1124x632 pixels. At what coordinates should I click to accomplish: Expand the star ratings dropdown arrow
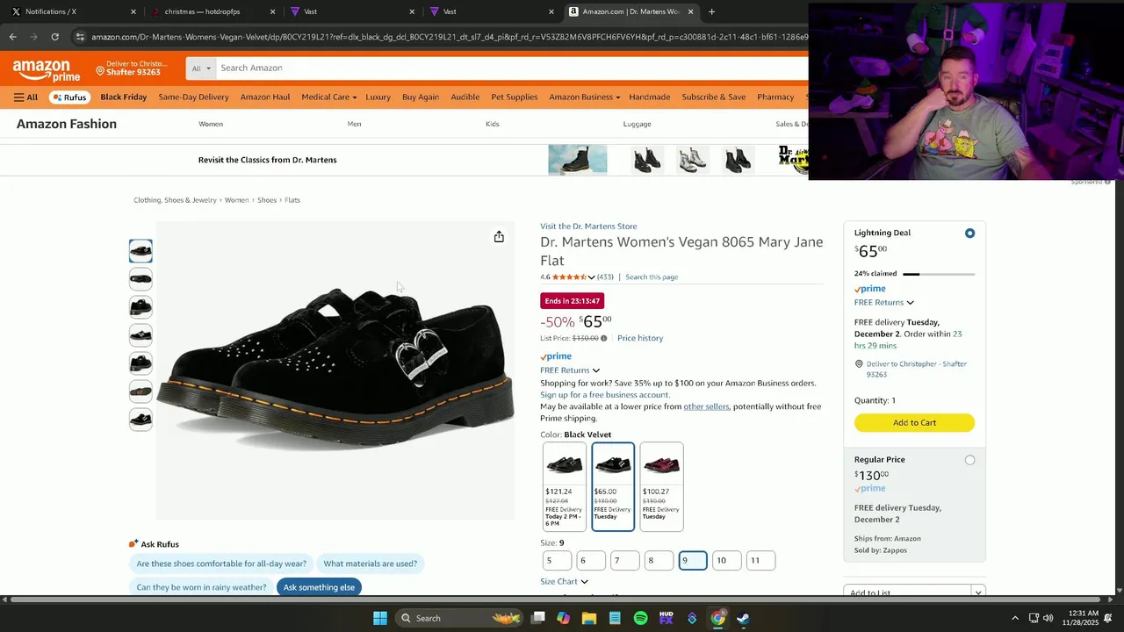point(592,277)
